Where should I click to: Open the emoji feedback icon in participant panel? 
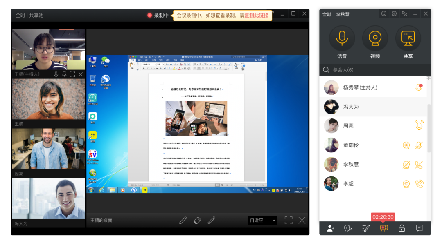383,13
